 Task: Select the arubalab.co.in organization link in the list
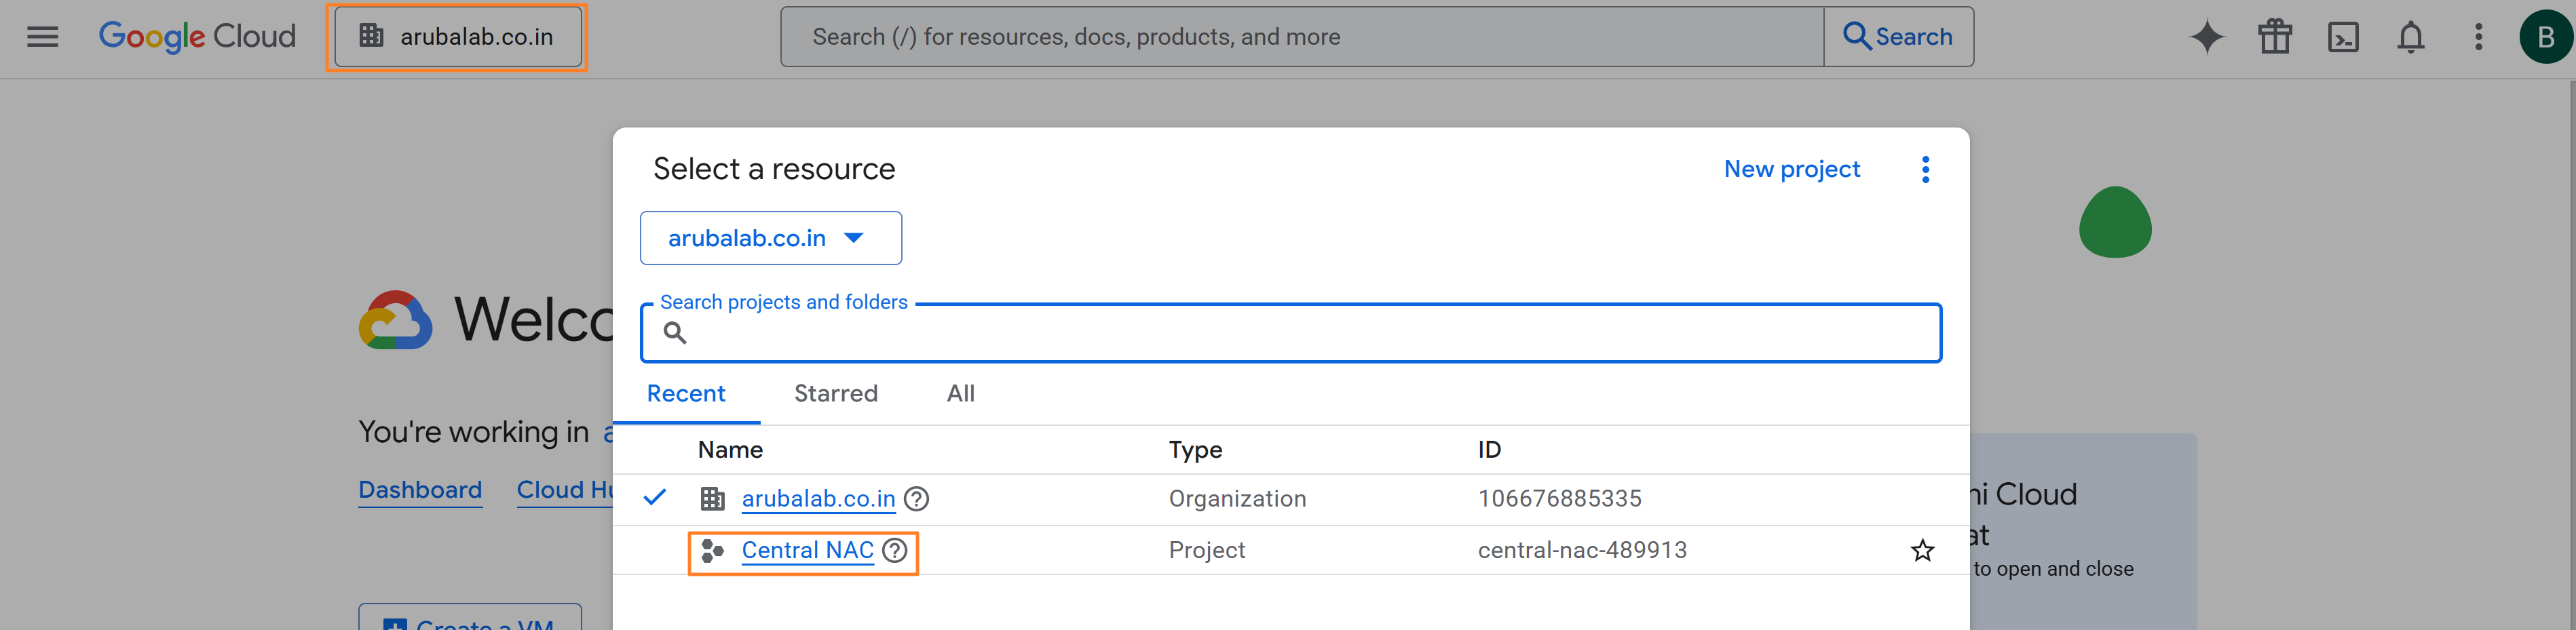(x=818, y=499)
